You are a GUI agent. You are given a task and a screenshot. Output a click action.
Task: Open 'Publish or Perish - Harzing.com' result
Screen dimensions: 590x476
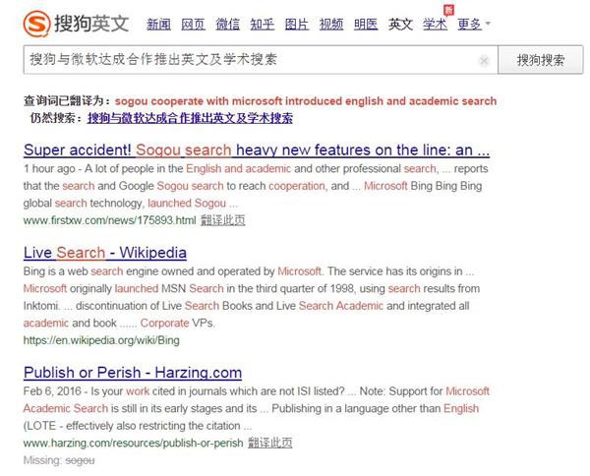(x=133, y=373)
